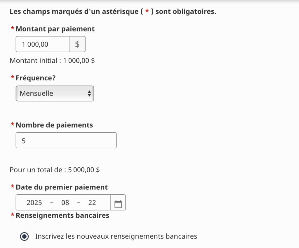Screen dimensions: 299x248
Task: Click the "Renseignements bancaires" section label
Action: [62, 216]
